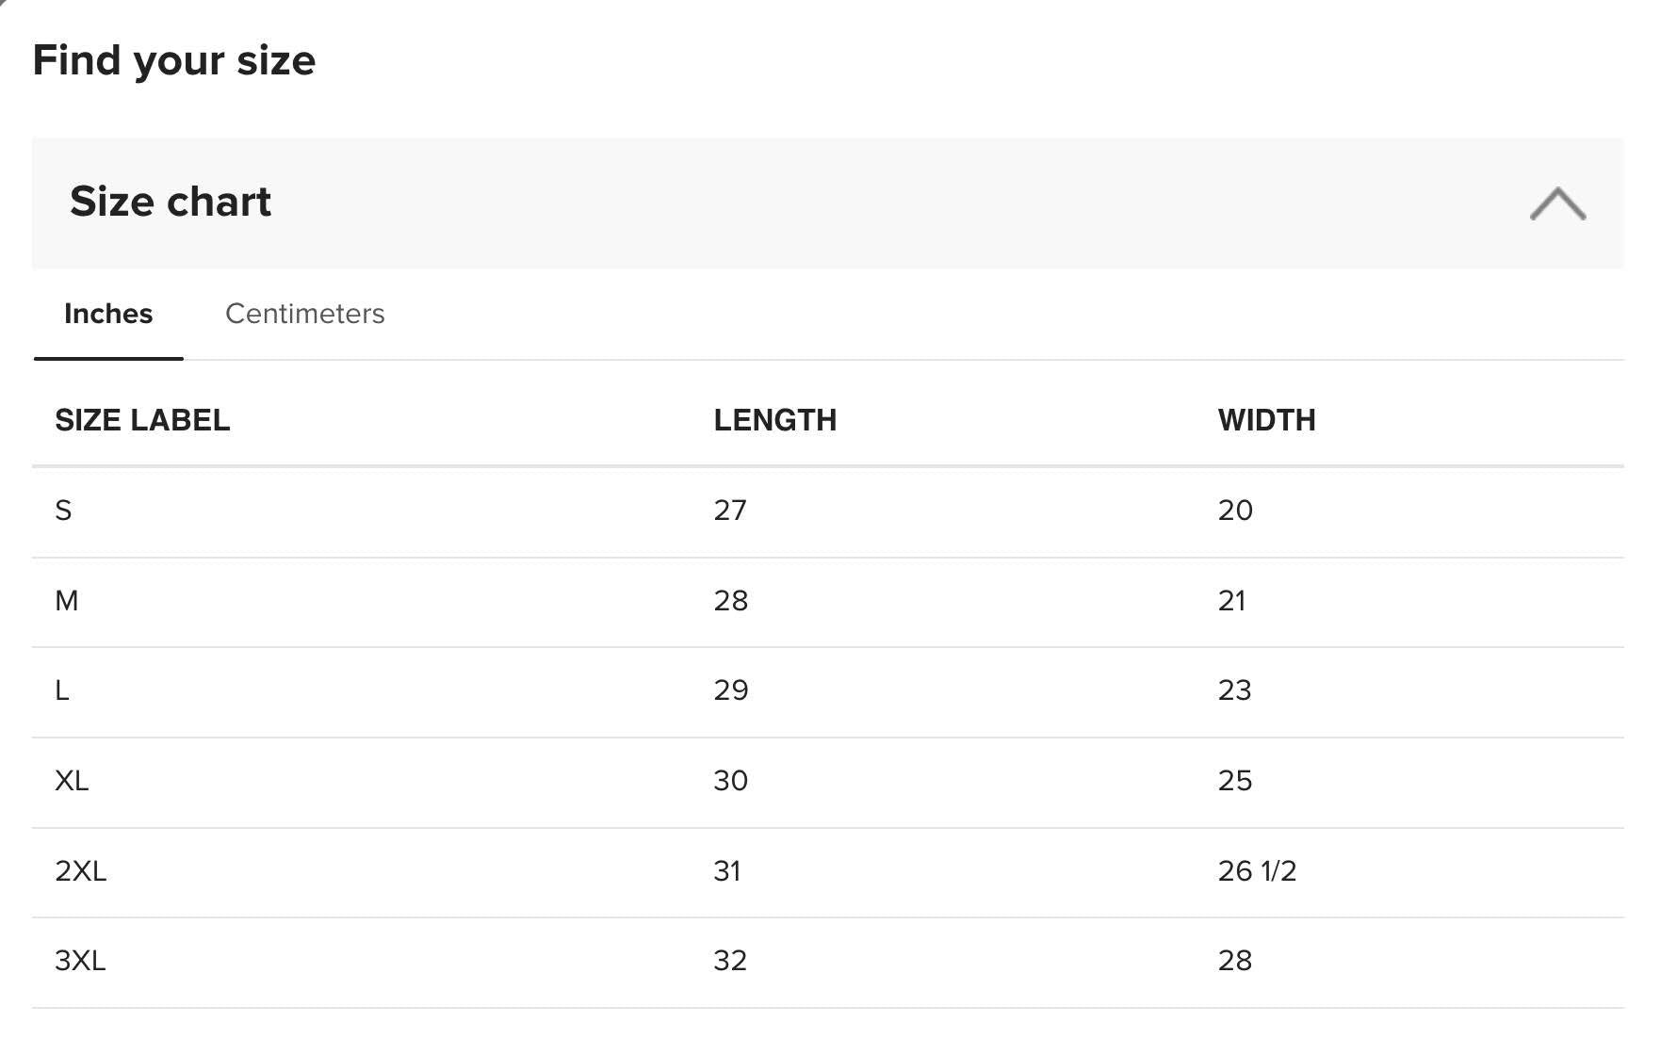The width and height of the screenshot is (1660, 1038).
Task: Click the length value 32 for 3XL
Action: tap(730, 961)
